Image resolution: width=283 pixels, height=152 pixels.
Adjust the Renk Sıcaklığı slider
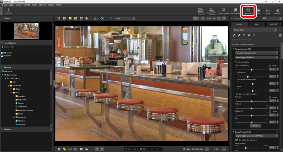point(246,148)
